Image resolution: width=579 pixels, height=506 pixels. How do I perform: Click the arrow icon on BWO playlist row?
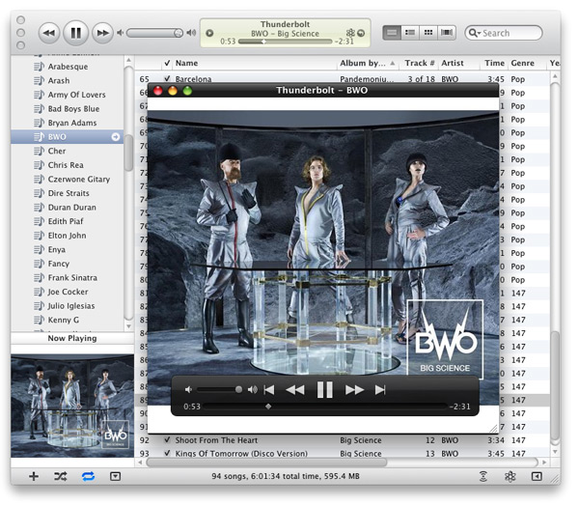(116, 137)
